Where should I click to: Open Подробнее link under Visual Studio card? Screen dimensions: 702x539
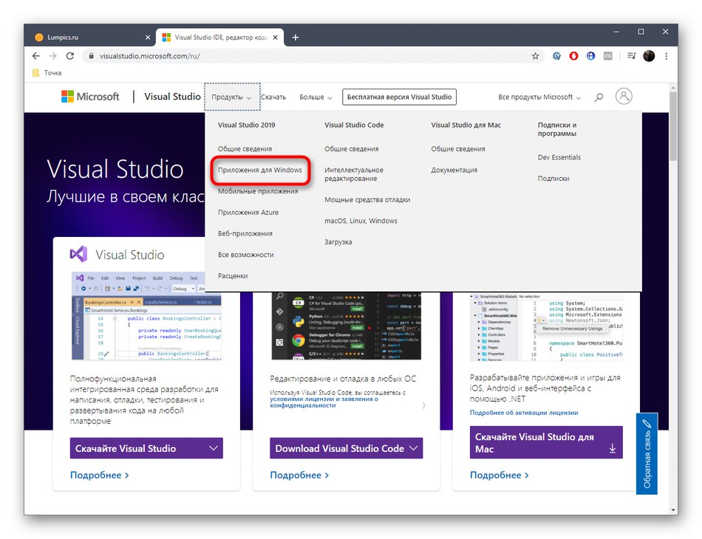point(100,475)
